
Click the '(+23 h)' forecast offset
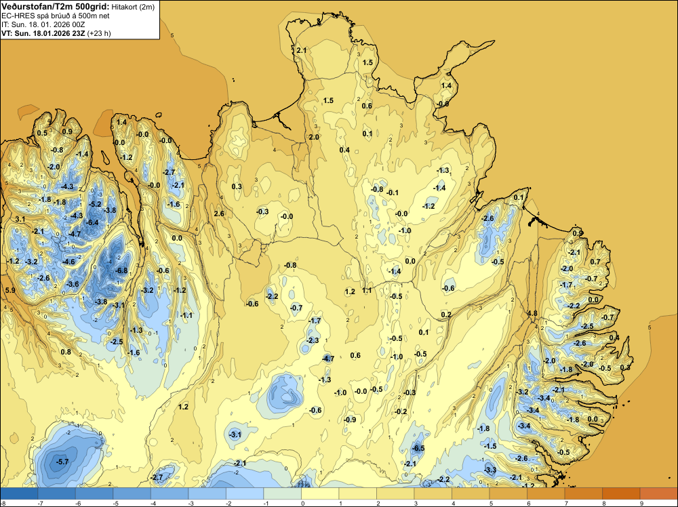click(99, 33)
